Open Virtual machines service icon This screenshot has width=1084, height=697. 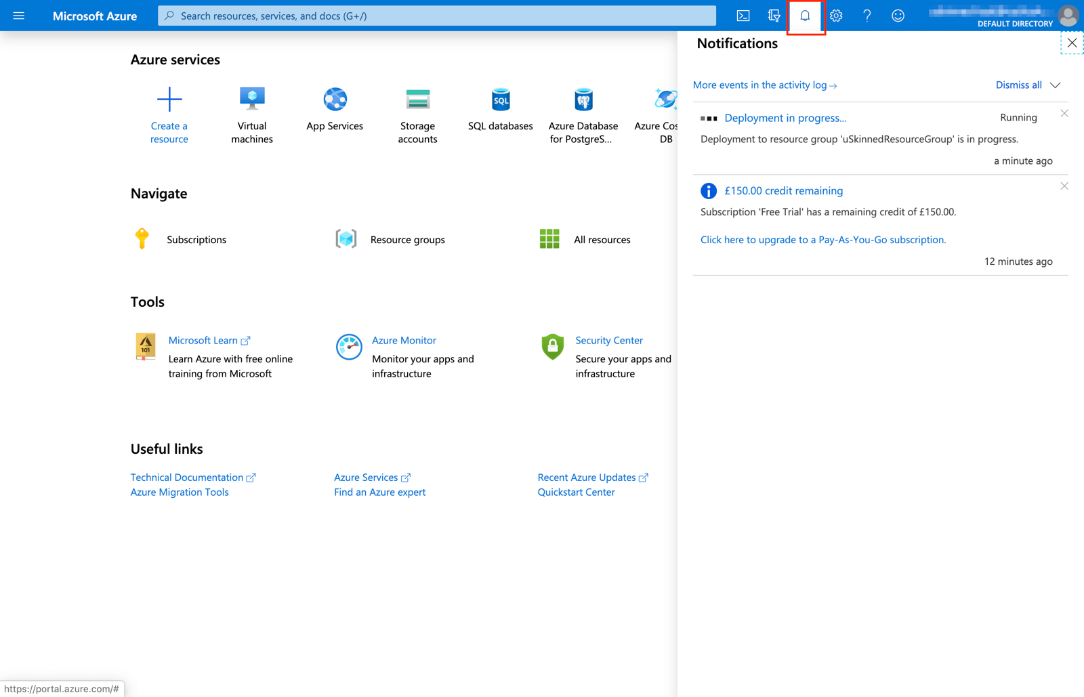pyautogui.click(x=252, y=99)
